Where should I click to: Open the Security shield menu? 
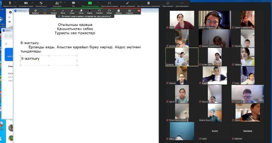(x=41, y=4)
